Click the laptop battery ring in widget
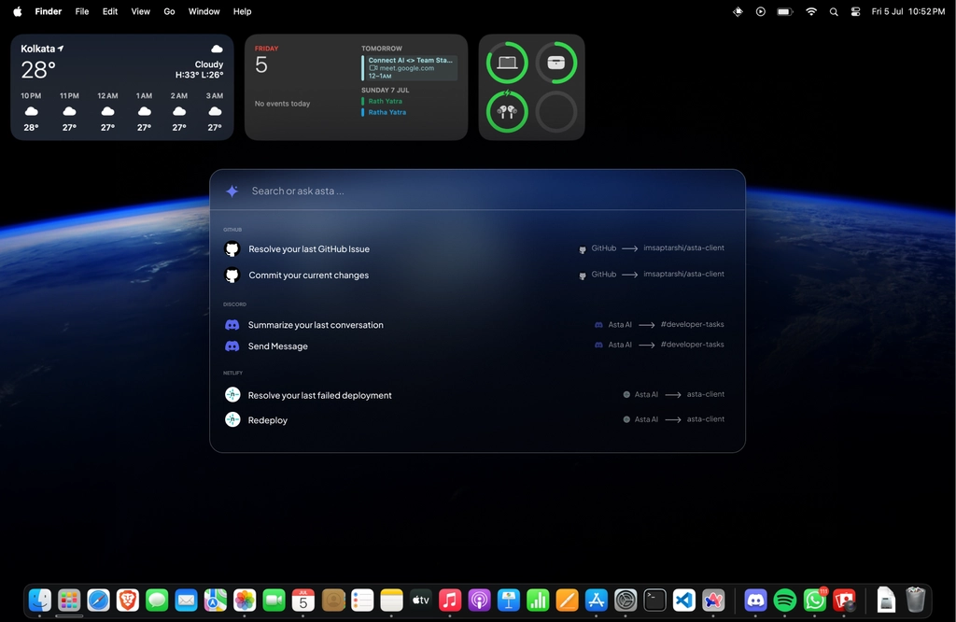 [507, 63]
